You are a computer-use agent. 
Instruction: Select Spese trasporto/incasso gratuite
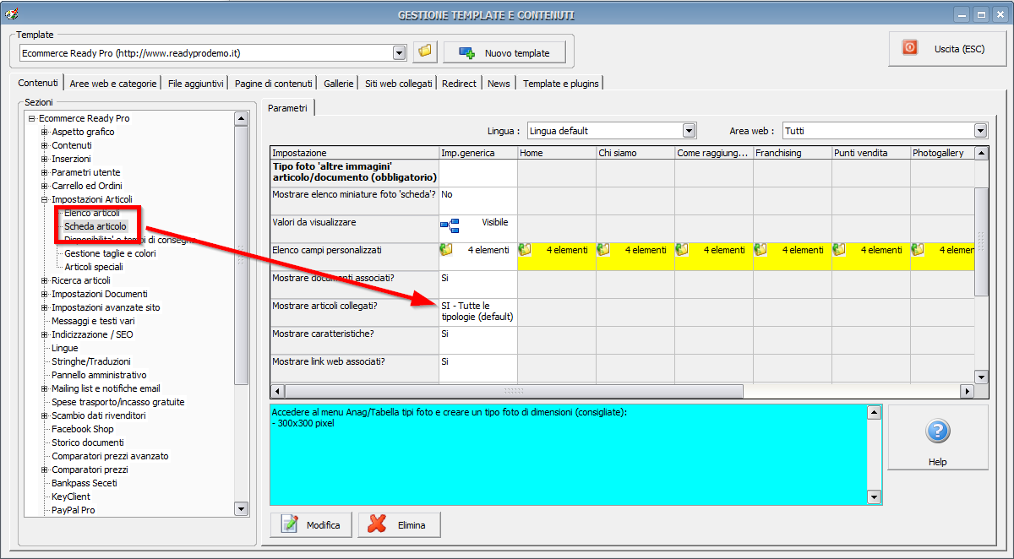[x=117, y=402]
